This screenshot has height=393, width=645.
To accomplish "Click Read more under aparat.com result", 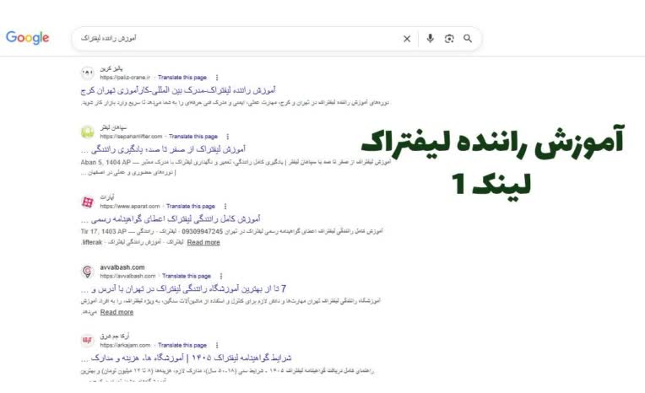I will pos(203,243).
